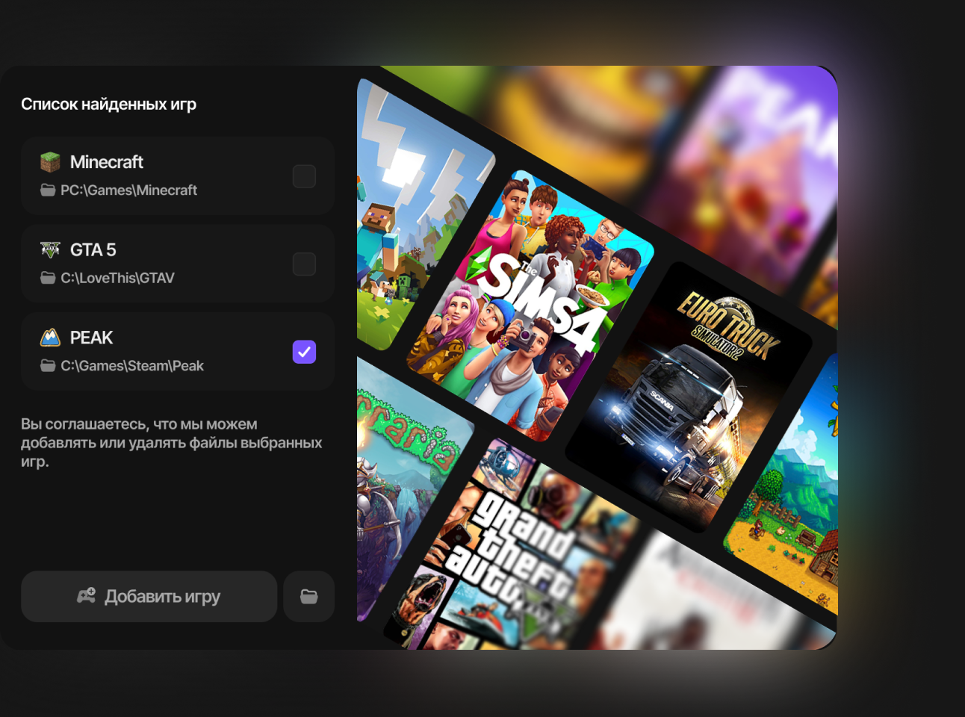Screen dimensions: 965x717
Task: Click gamepad icon in Добавить игру button
Action: click(x=86, y=596)
